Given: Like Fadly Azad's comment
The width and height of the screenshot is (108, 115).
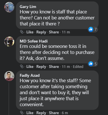Looking at the screenshot, I should 30,113.
